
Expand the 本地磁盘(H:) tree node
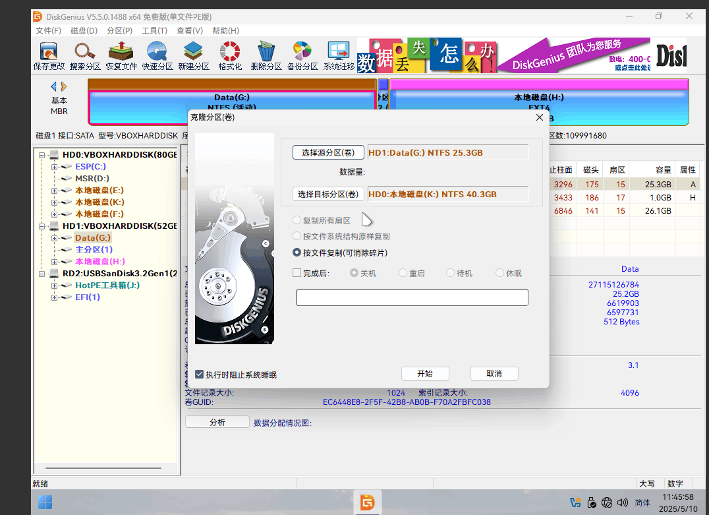(x=54, y=262)
